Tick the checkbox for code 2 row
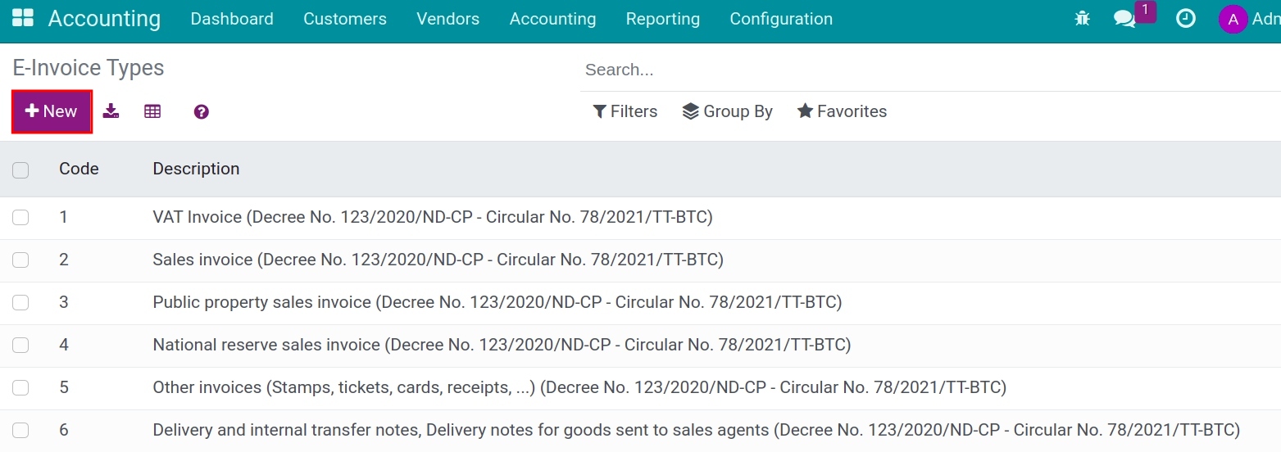1281x452 pixels. pos(20,260)
